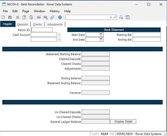The image size is (167, 136).
Task: Click the Copy icon in toolbar
Action: 24,17
